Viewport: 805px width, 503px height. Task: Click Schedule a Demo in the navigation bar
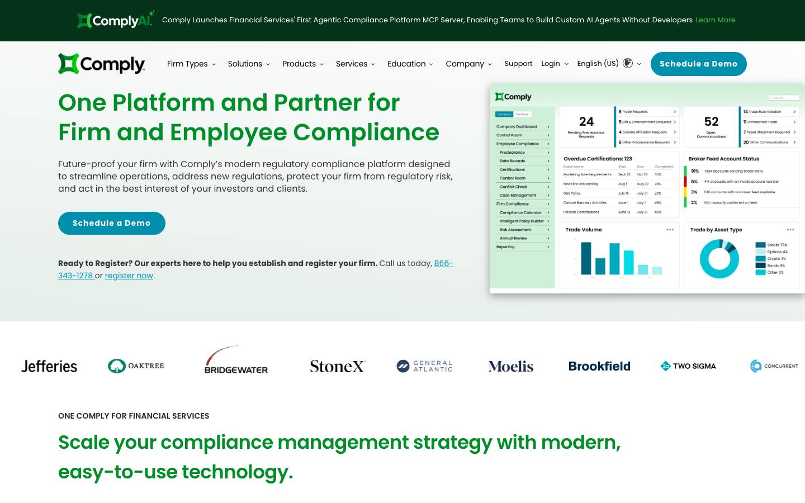[x=699, y=64]
